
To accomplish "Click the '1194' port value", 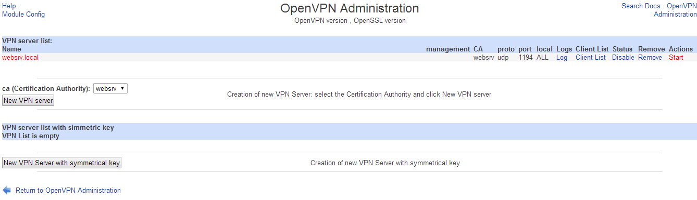I will tap(526, 57).
